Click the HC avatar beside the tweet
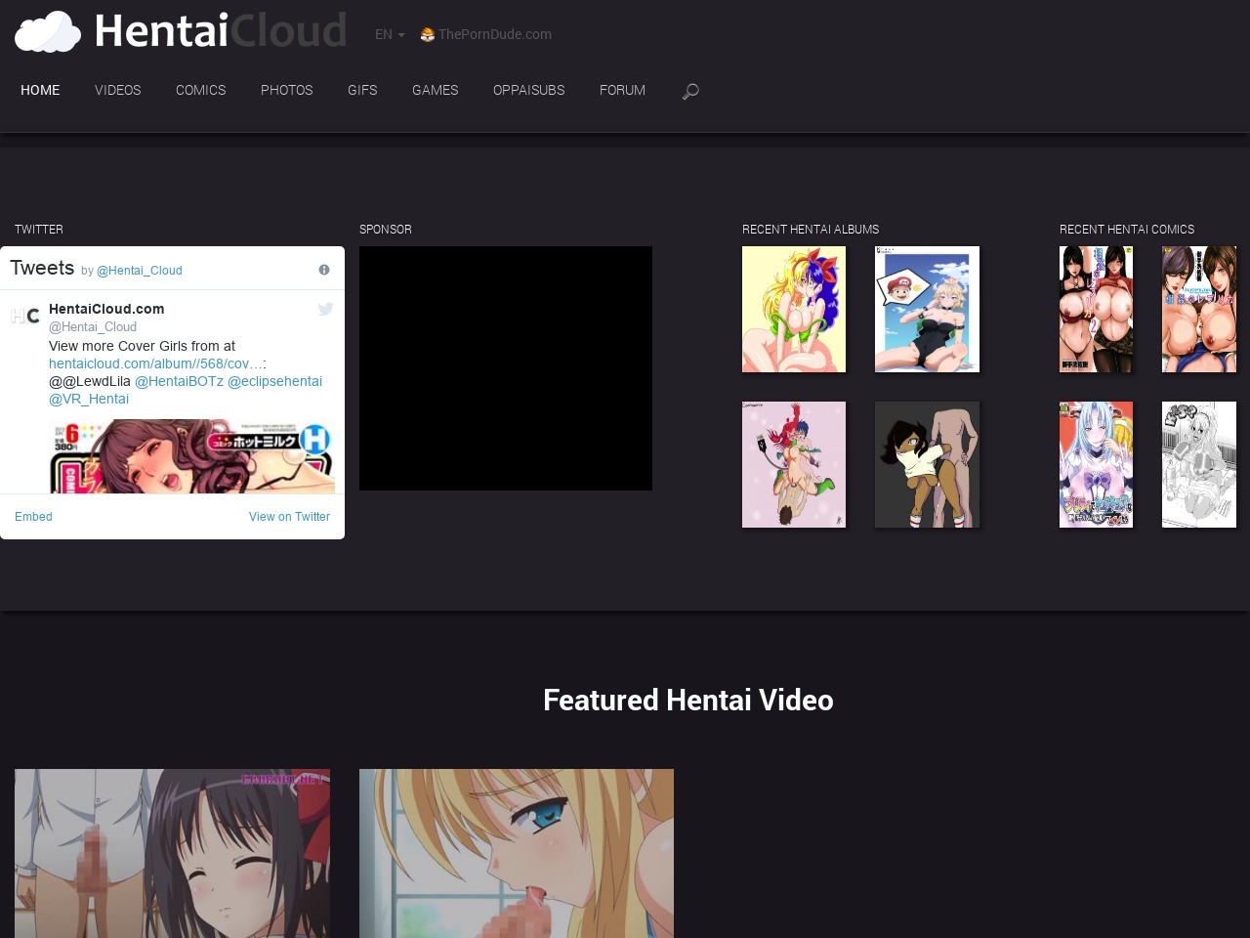 (25, 316)
